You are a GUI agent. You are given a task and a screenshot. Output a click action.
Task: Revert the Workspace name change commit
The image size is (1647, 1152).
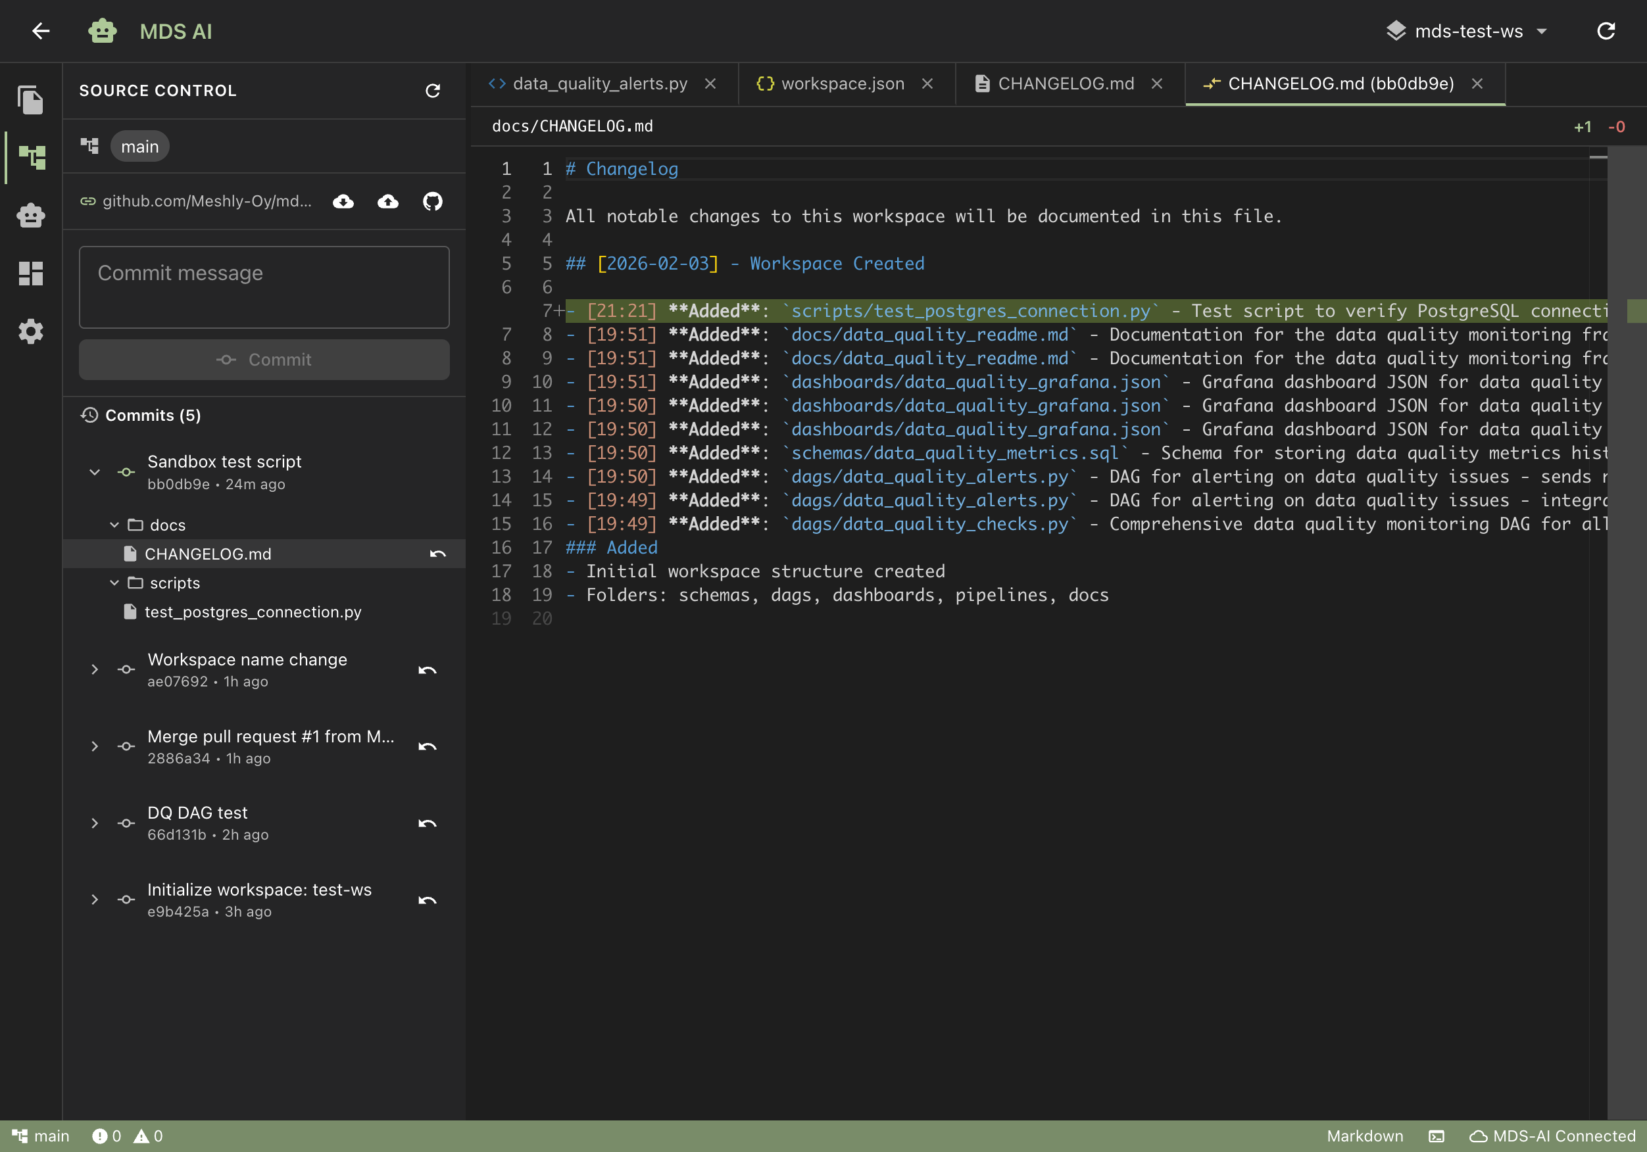[x=428, y=670]
